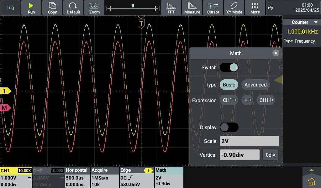The width and height of the screenshot is (321, 188).
Task: Select the Measure tool
Action: coord(192,8)
